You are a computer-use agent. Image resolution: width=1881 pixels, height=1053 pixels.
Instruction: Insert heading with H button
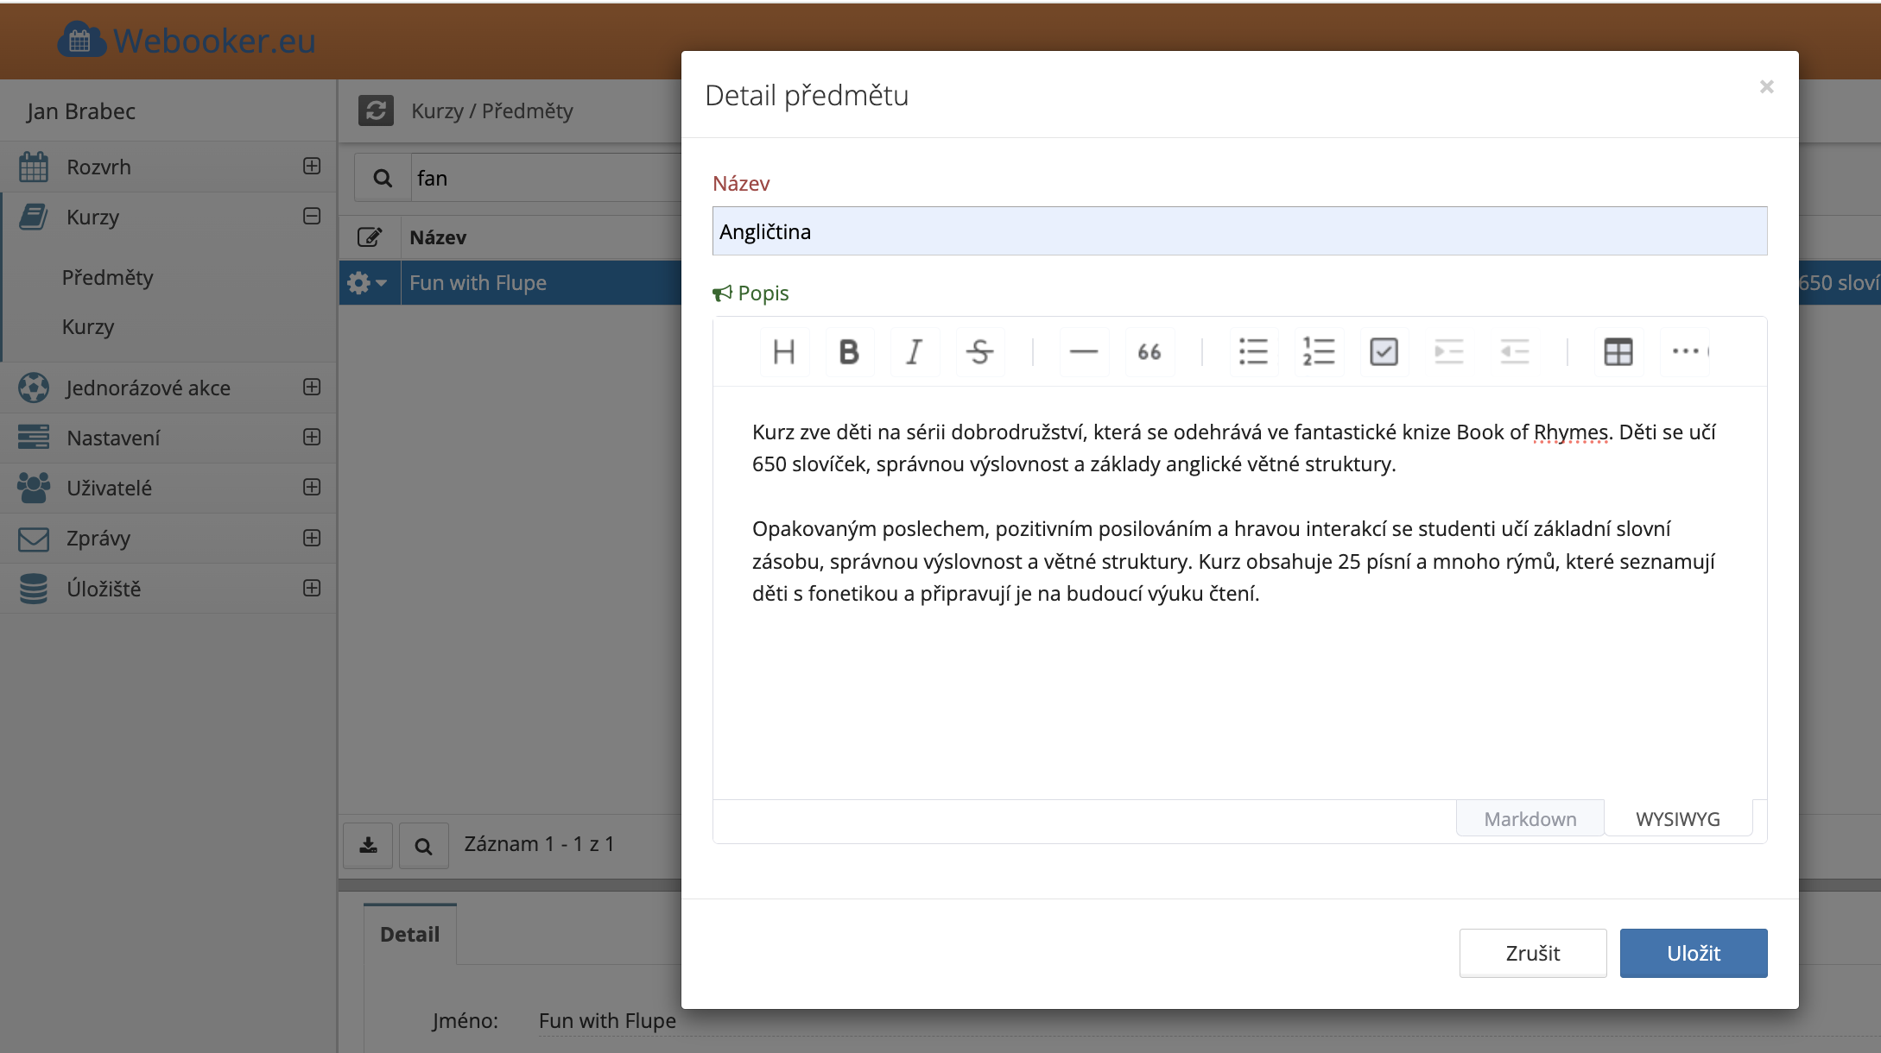coord(784,352)
